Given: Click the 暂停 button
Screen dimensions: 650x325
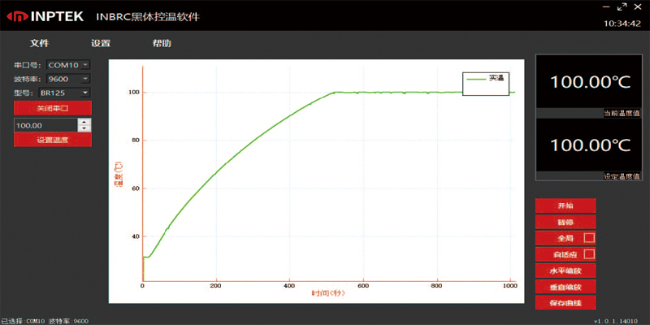Looking at the screenshot, I should coord(565,222).
